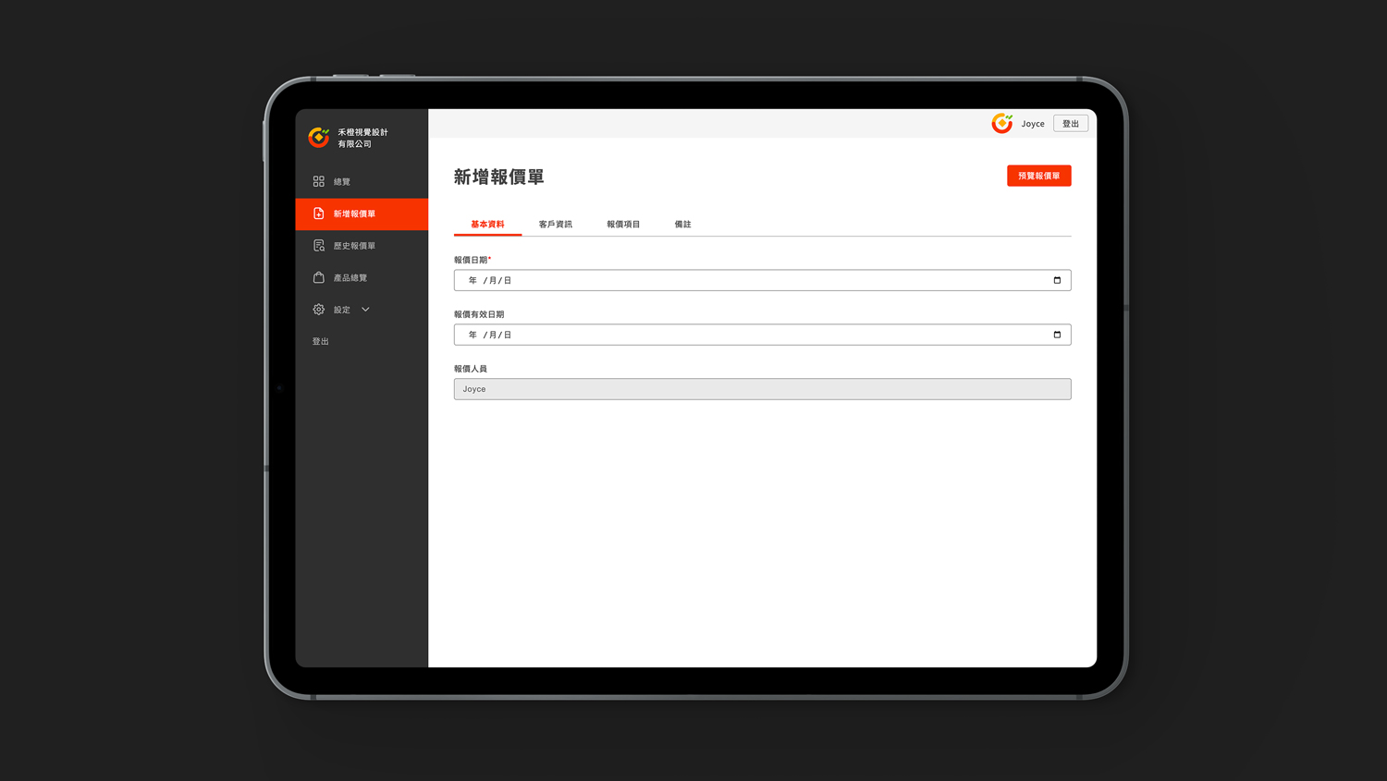This screenshot has height=781, width=1387.
Task: Expand the 設定 submenu chevron
Action: point(365,310)
